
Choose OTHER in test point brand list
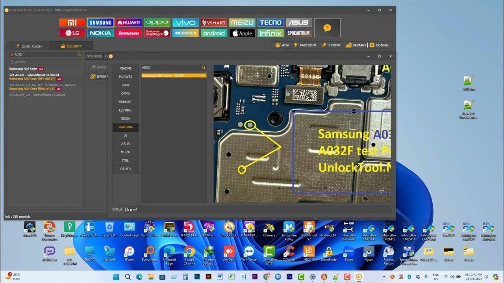point(126,169)
